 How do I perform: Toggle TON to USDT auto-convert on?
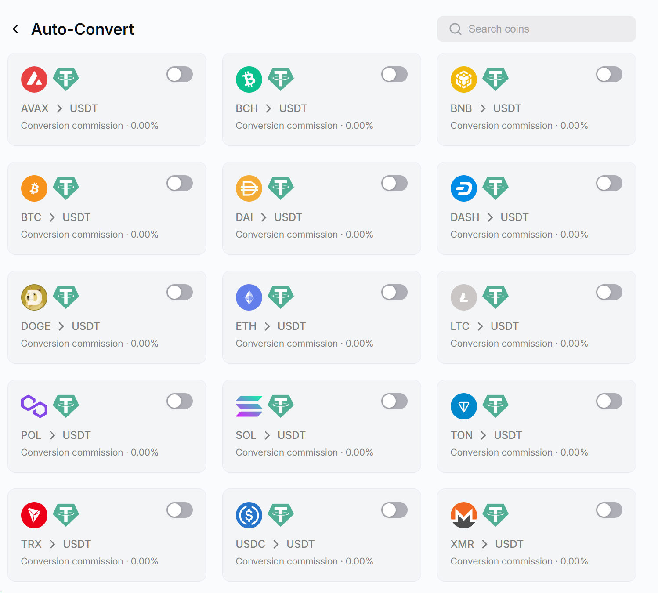point(609,401)
